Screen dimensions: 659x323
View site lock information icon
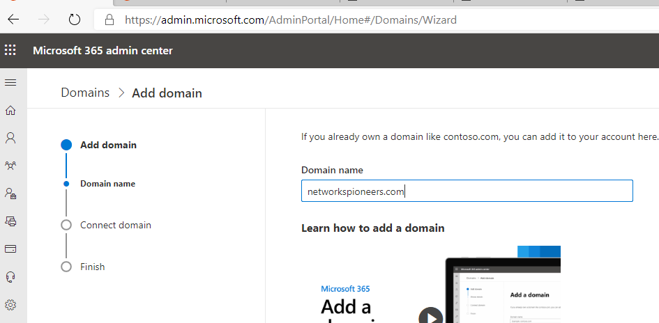tap(109, 19)
